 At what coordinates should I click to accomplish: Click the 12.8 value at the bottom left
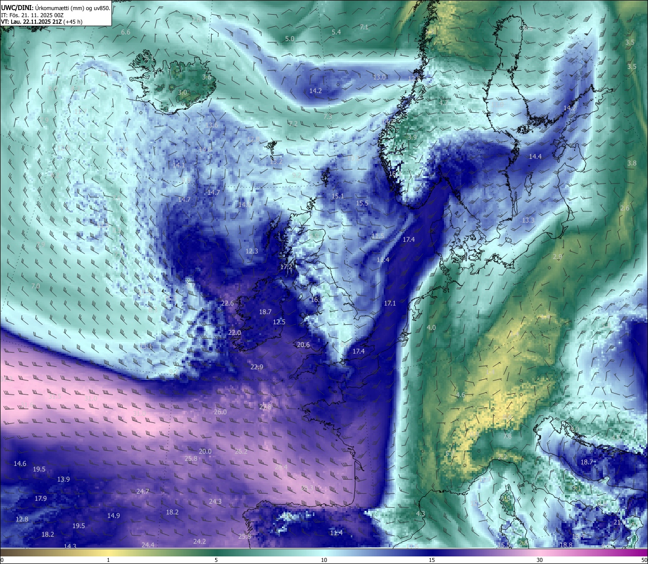22,519
